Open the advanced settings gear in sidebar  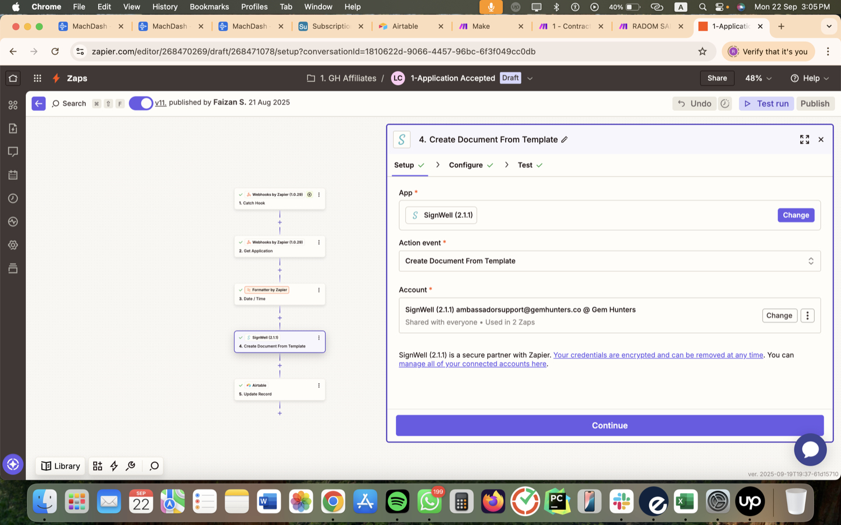click(x=13, y=245)
